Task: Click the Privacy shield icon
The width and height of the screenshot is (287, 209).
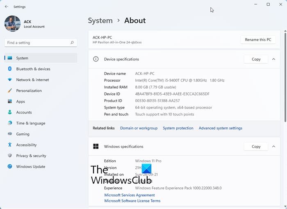Action: (x=10, y=156)
